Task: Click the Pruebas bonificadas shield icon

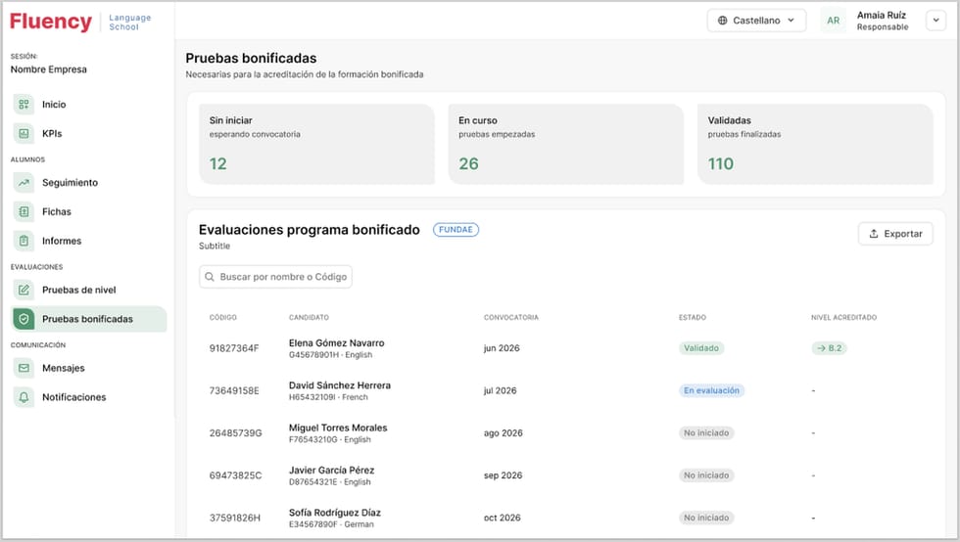Action: [x=24, y=319]
